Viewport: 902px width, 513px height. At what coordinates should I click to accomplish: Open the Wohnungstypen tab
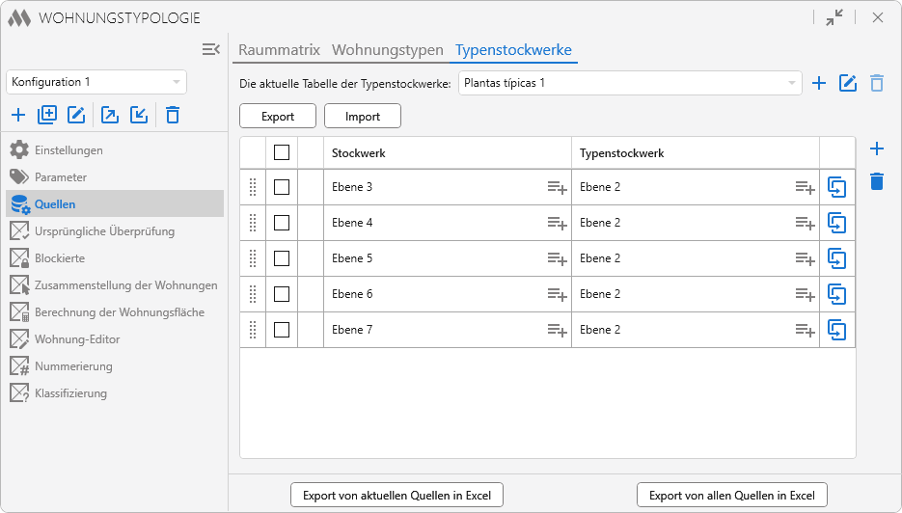(x=388, y=50)
